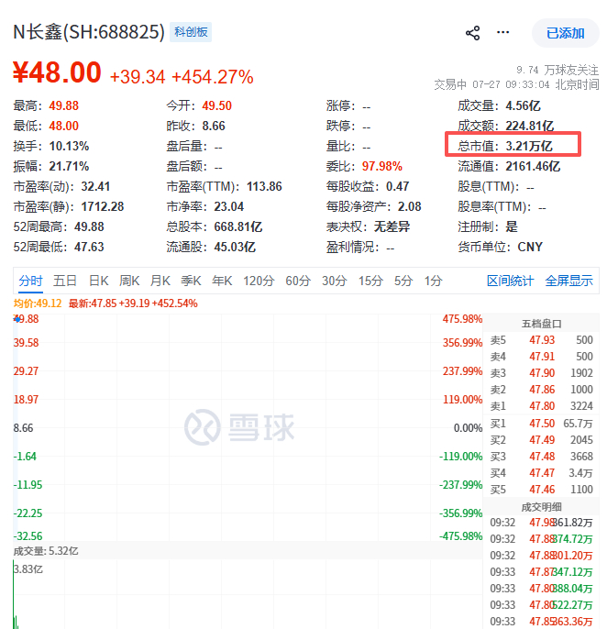Image resolution: width=607 pixels, height=629 pixels.
Task: Switch to the 季K tab
Action: point(191,281)
